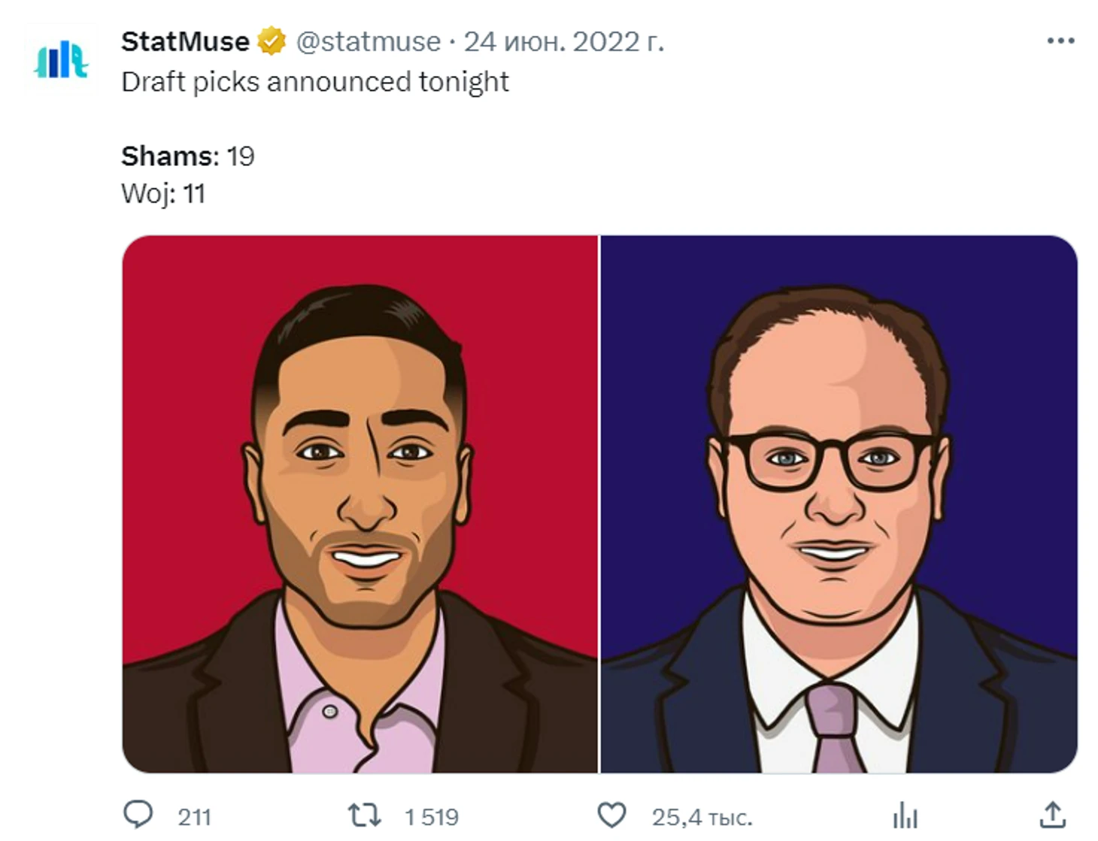Click the number 19 beside Shams

tap(241, 156)
